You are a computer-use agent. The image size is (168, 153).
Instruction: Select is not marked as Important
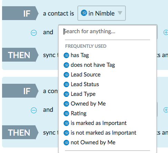103,133
